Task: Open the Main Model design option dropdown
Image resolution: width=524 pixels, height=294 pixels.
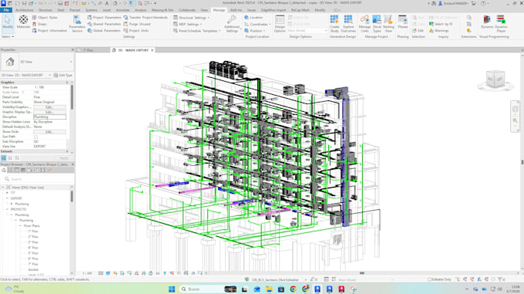Action: pyautogui.click(x=307, y=30)
